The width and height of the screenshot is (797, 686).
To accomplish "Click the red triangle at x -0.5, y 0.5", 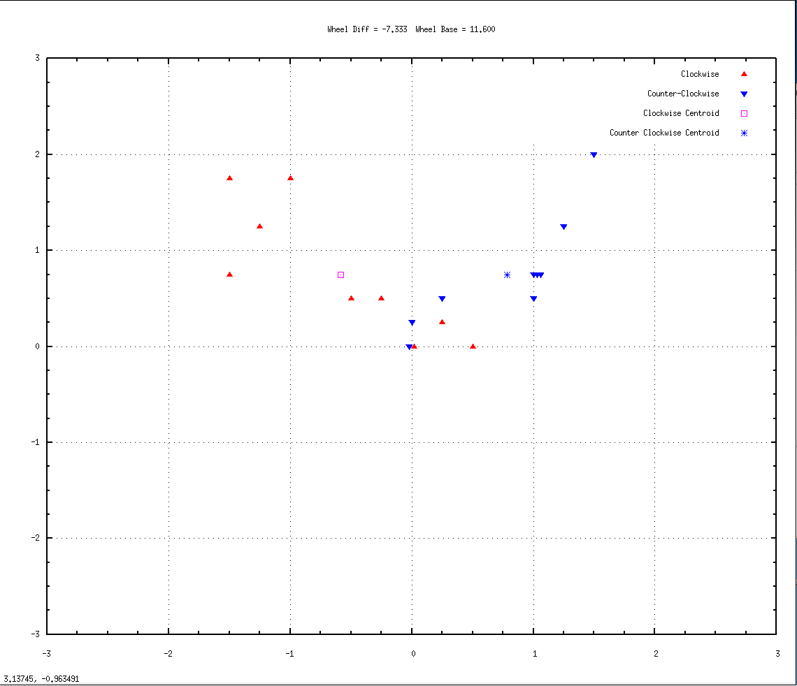I will 351,298.
